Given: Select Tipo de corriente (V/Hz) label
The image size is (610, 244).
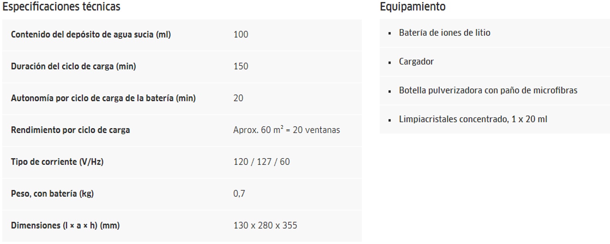Looking at the screenshot, I should pos(57,162).
